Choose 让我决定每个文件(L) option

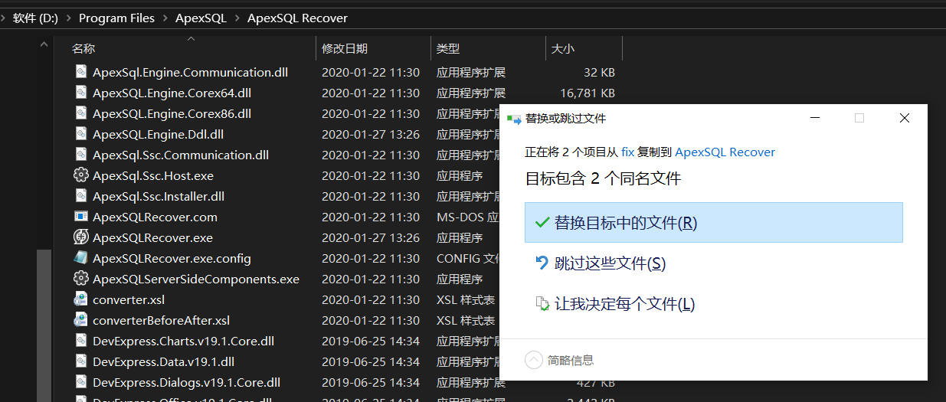[x=714, y=304]
